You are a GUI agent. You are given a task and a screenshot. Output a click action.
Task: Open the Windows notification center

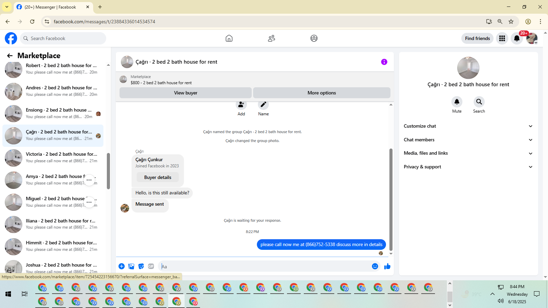(x=537, y=294)
